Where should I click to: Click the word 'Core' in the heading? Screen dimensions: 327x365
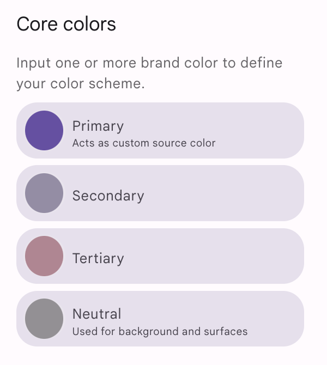[35, 24]
